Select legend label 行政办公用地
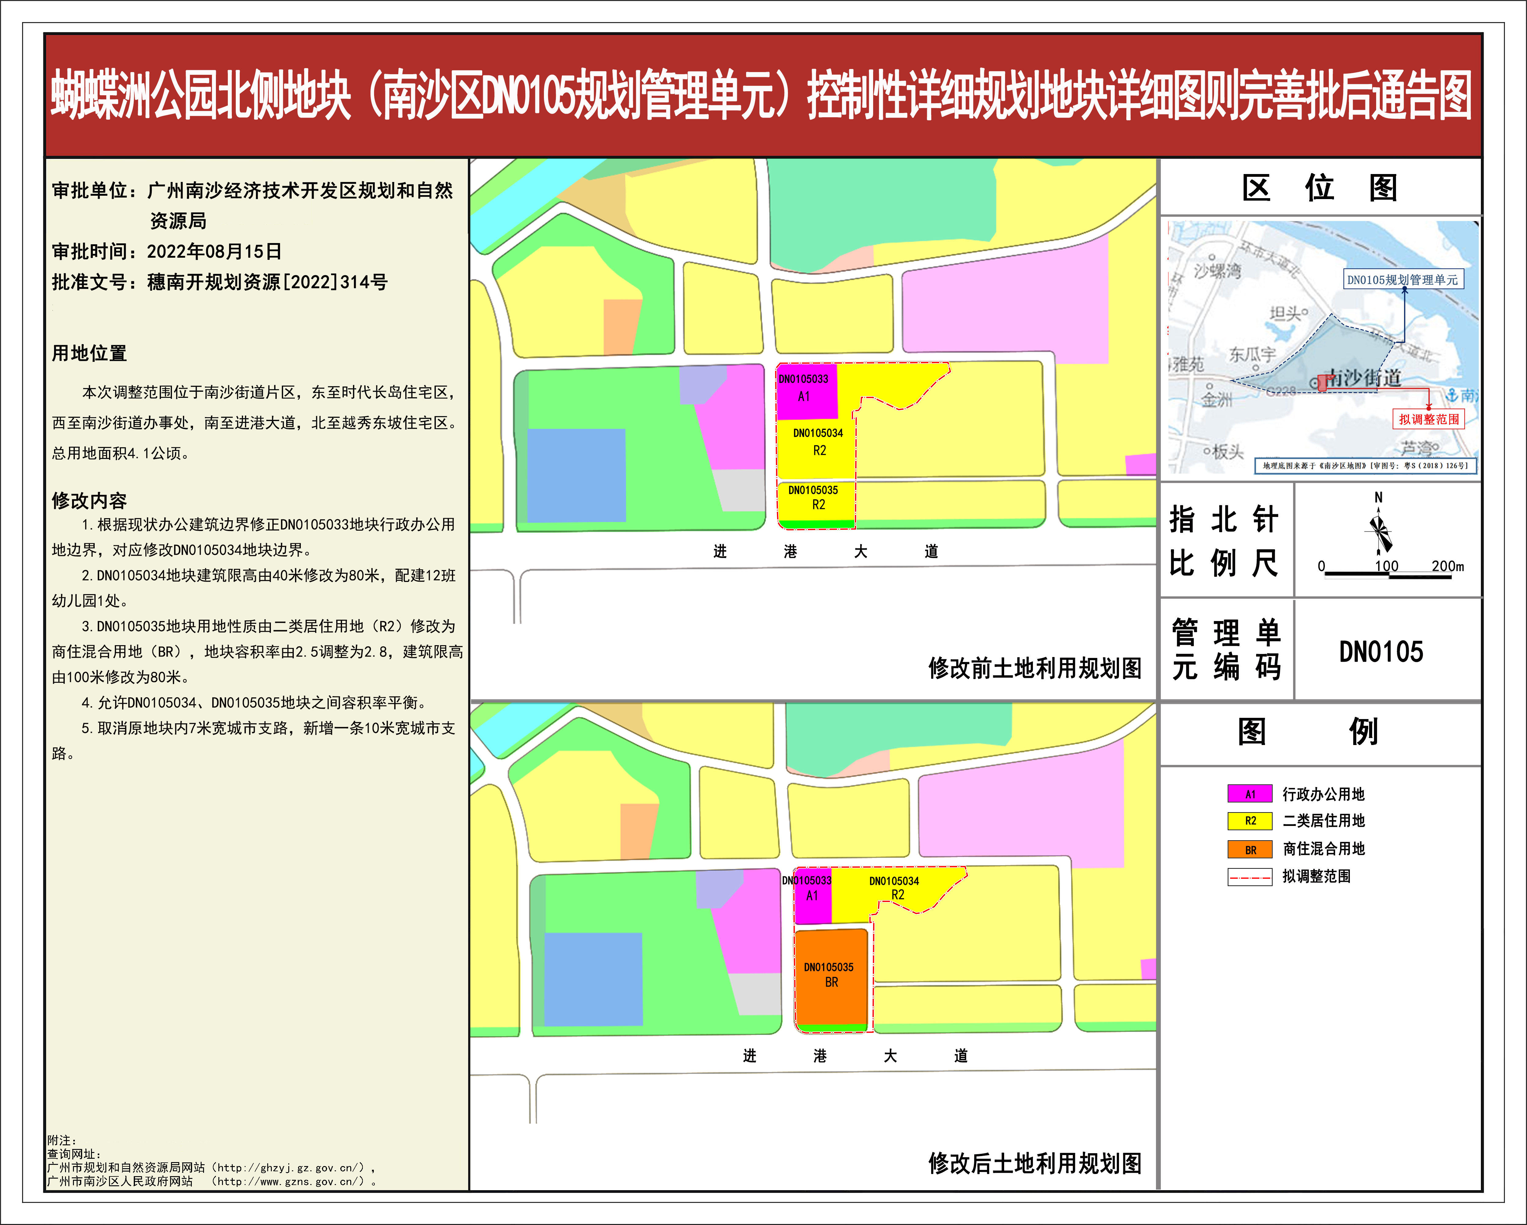1527x1225 pixels. 1323,794
